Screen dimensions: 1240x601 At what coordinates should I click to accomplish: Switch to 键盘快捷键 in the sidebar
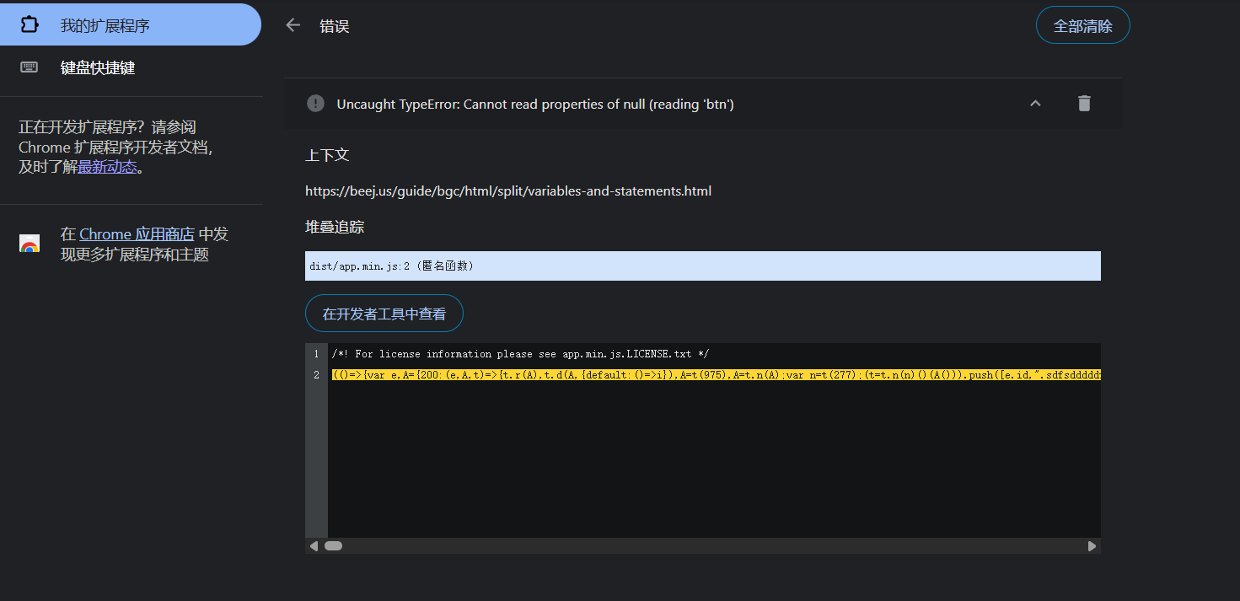tap(98, 68)
